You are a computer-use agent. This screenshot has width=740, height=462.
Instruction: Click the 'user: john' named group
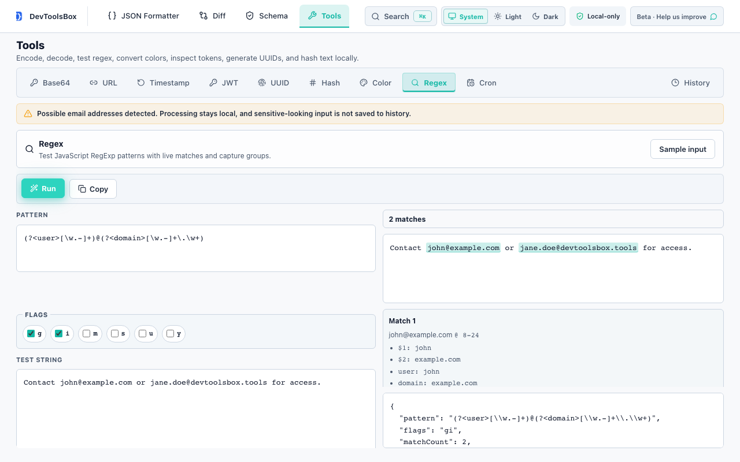click(x=419, y=371)
